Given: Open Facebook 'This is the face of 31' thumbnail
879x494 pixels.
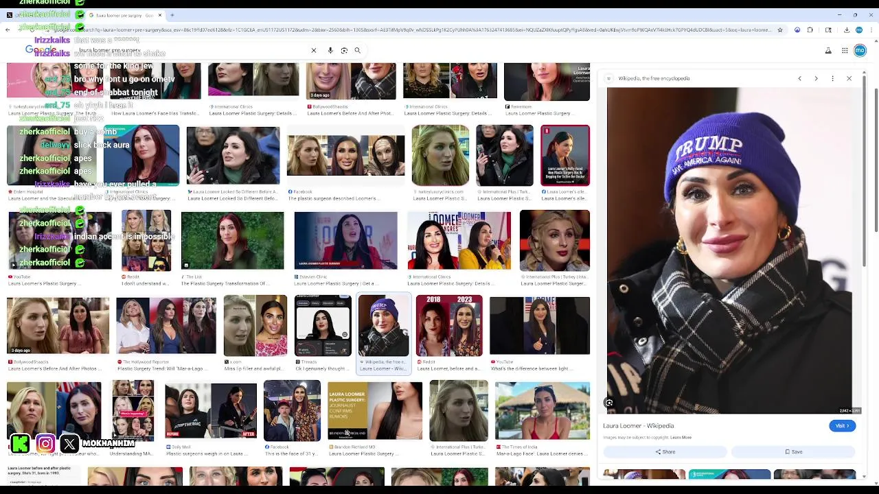Looking at the screenshot, I should pyautogui.click(x=292, y=410).
